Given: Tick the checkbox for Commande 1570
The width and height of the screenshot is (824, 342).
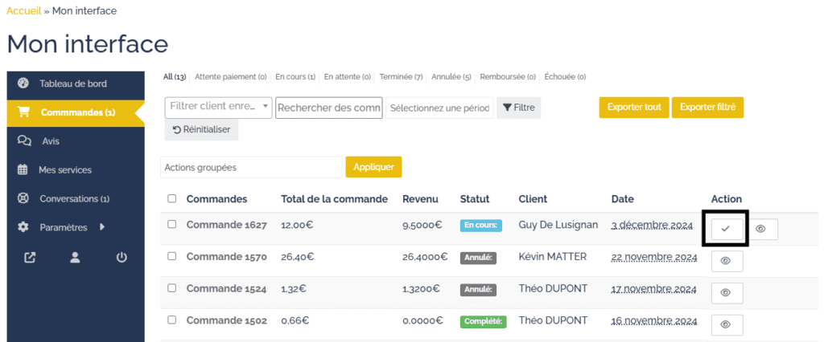Looking at the screenshot, I should click(171, 257).
